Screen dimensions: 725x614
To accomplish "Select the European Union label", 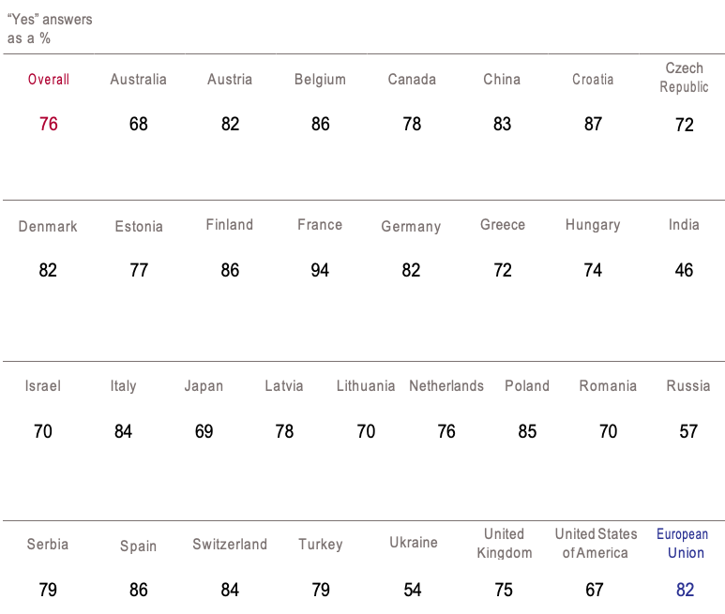I will pyautogui.click(x=683, y=544).
